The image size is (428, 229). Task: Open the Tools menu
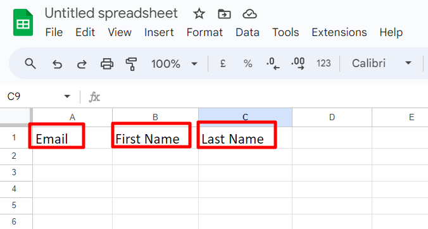[x=286, y=32]
